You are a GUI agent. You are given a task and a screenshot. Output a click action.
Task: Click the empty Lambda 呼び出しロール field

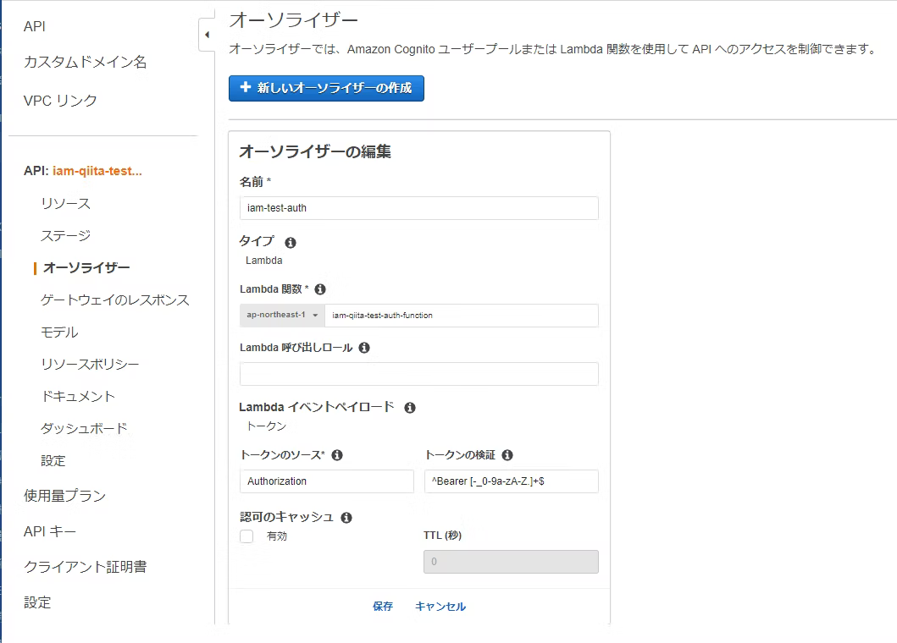[x=418, y=374]
